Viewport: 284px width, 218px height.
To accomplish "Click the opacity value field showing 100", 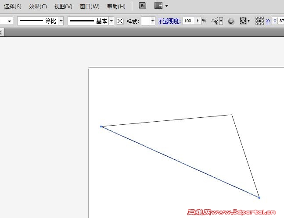I will 188,21.
